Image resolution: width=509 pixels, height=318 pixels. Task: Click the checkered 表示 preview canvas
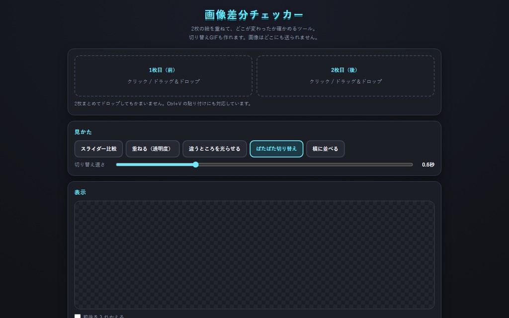[254, 255]
